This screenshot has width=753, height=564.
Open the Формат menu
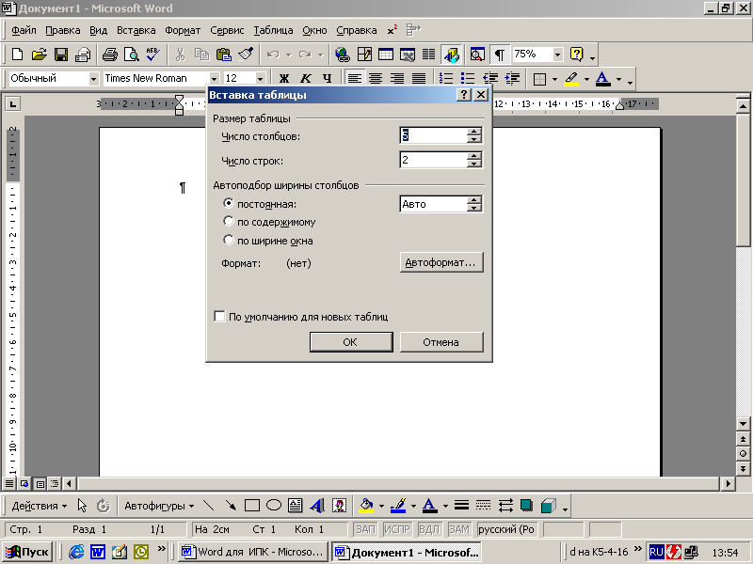pos(183,30)
